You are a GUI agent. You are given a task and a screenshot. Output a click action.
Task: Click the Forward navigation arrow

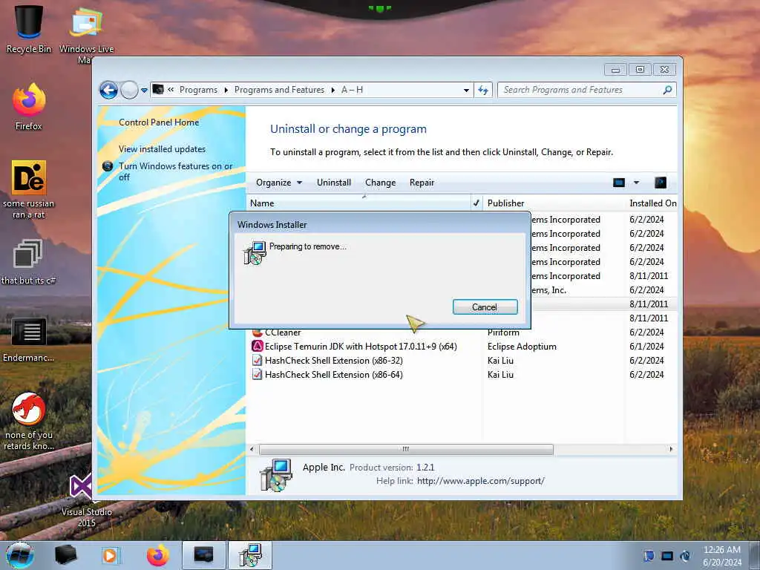(x=129, y=90)
